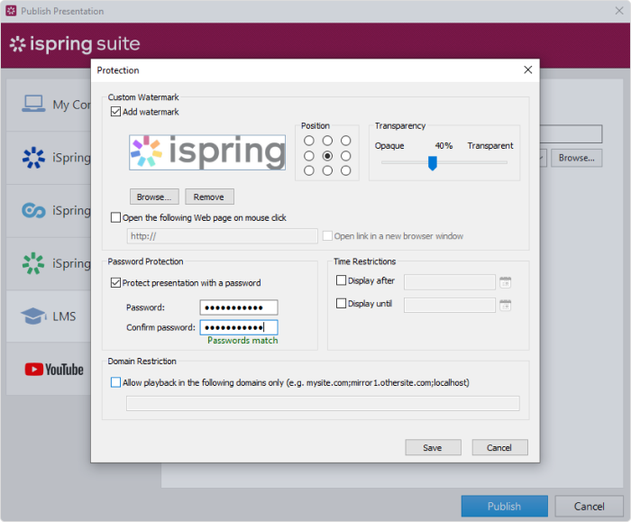Click the watermark ispring image preview

tap(207, 152)
